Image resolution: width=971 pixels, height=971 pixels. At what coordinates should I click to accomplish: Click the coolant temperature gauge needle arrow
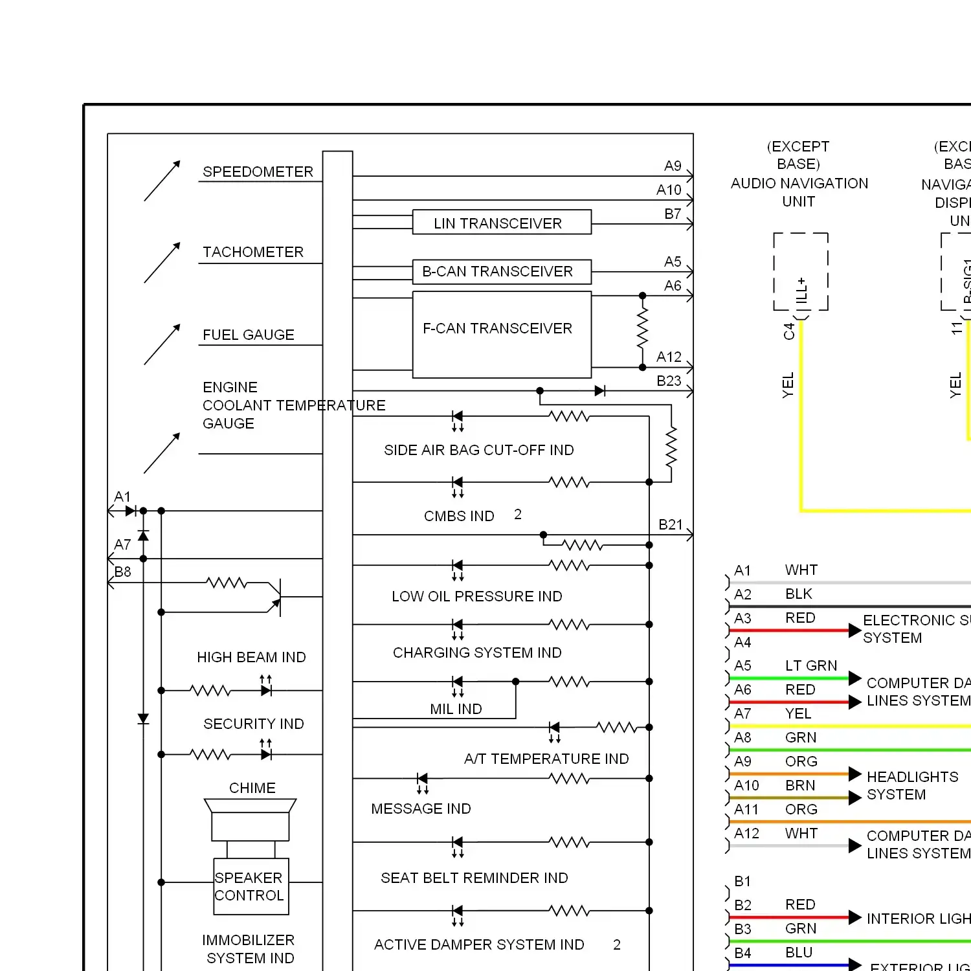162,453
